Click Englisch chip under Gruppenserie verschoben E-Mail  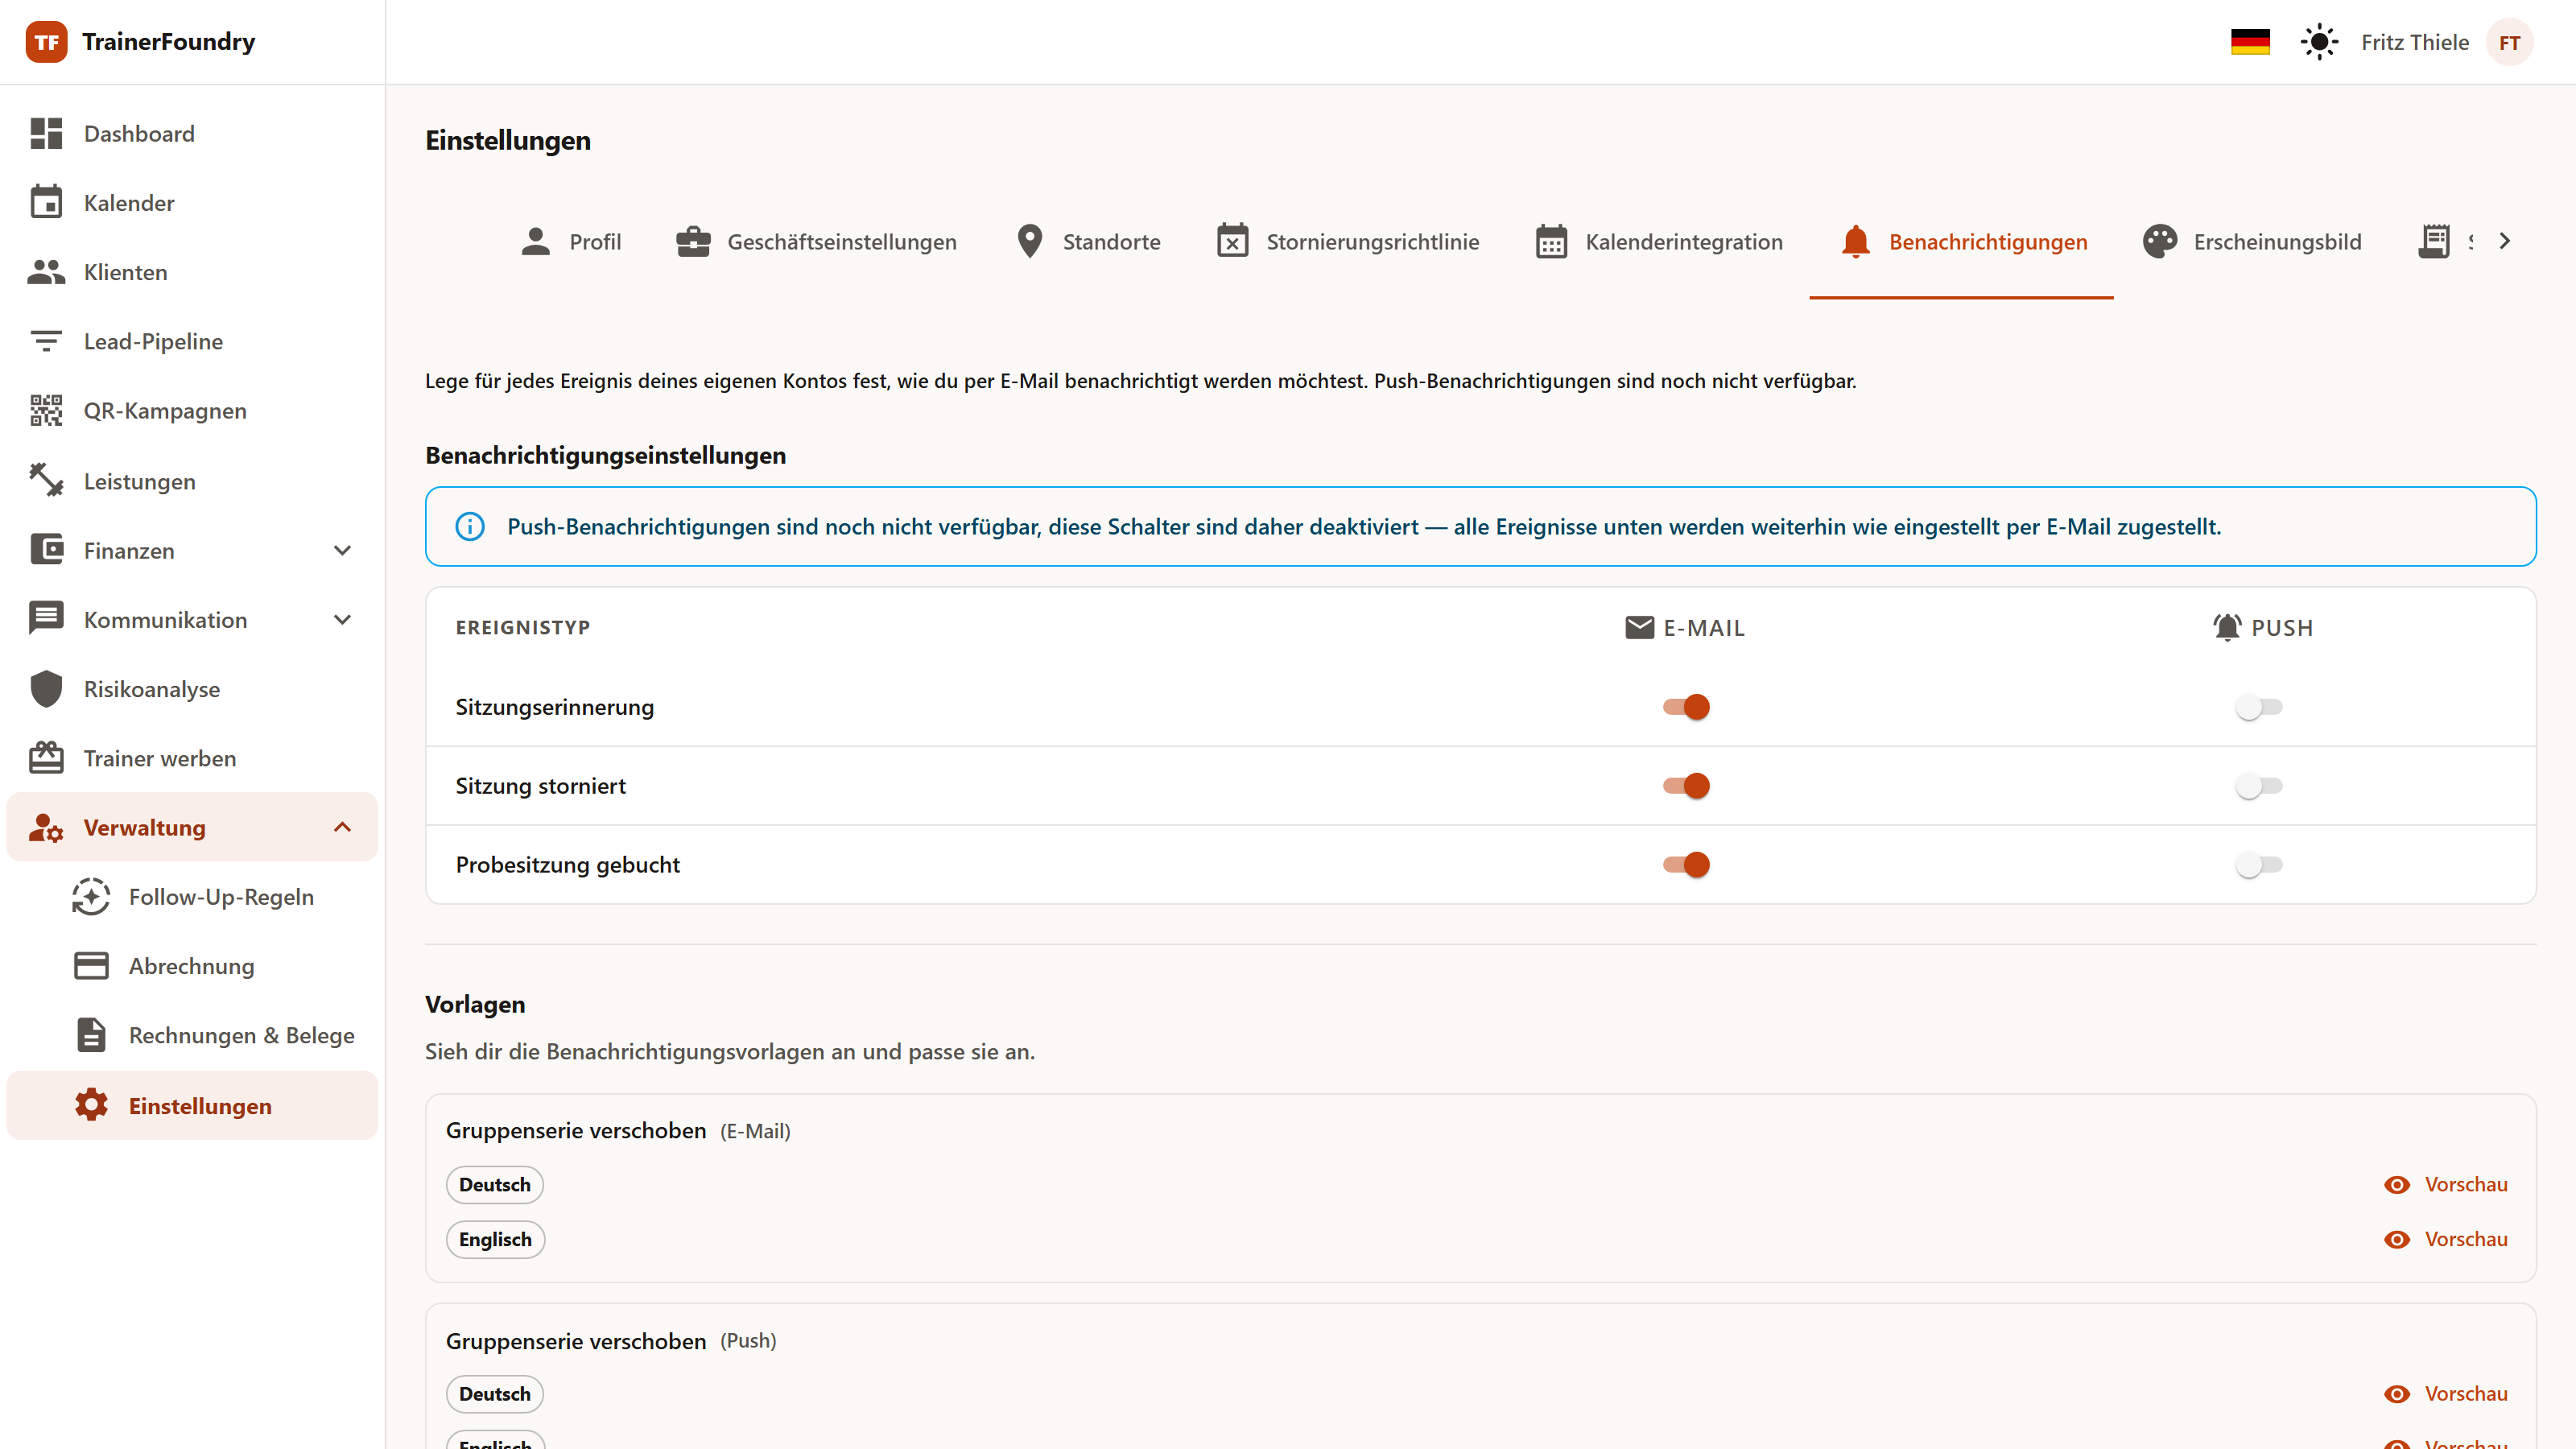tap(495, 1239)
